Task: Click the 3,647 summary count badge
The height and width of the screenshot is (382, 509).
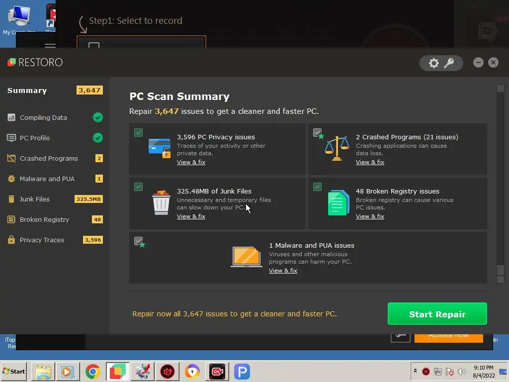Action: [89, 90]
